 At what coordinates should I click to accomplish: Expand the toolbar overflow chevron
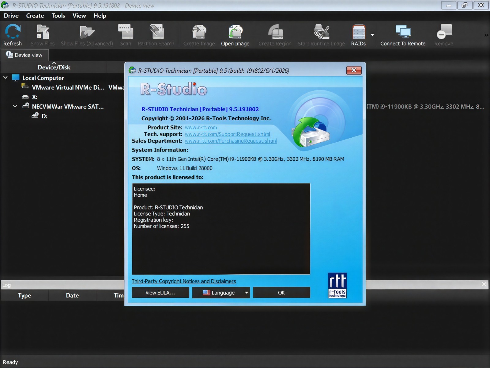[x=486, y=35]
